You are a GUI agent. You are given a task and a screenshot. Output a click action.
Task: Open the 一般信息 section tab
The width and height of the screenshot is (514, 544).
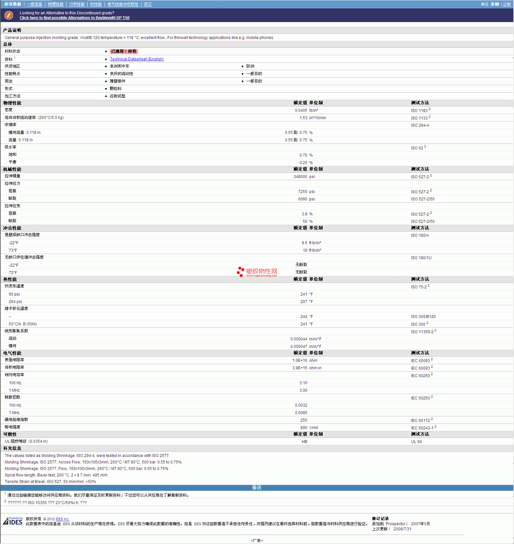[34, 4]
